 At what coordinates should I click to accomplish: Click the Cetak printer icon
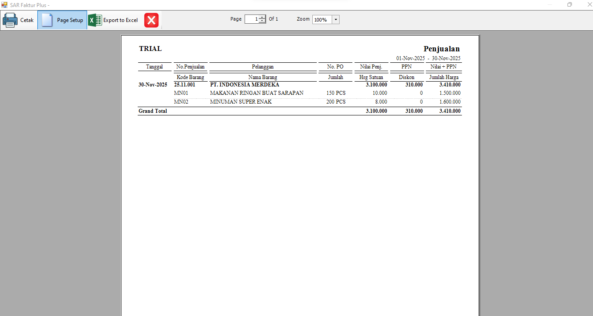tap(10, 20)
